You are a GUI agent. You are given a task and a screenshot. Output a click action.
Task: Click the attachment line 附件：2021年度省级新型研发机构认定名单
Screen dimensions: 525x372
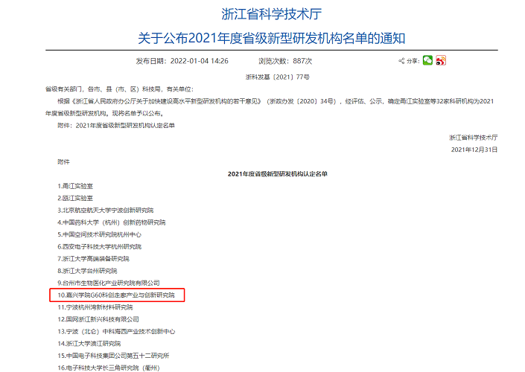[x=116, y=125]
